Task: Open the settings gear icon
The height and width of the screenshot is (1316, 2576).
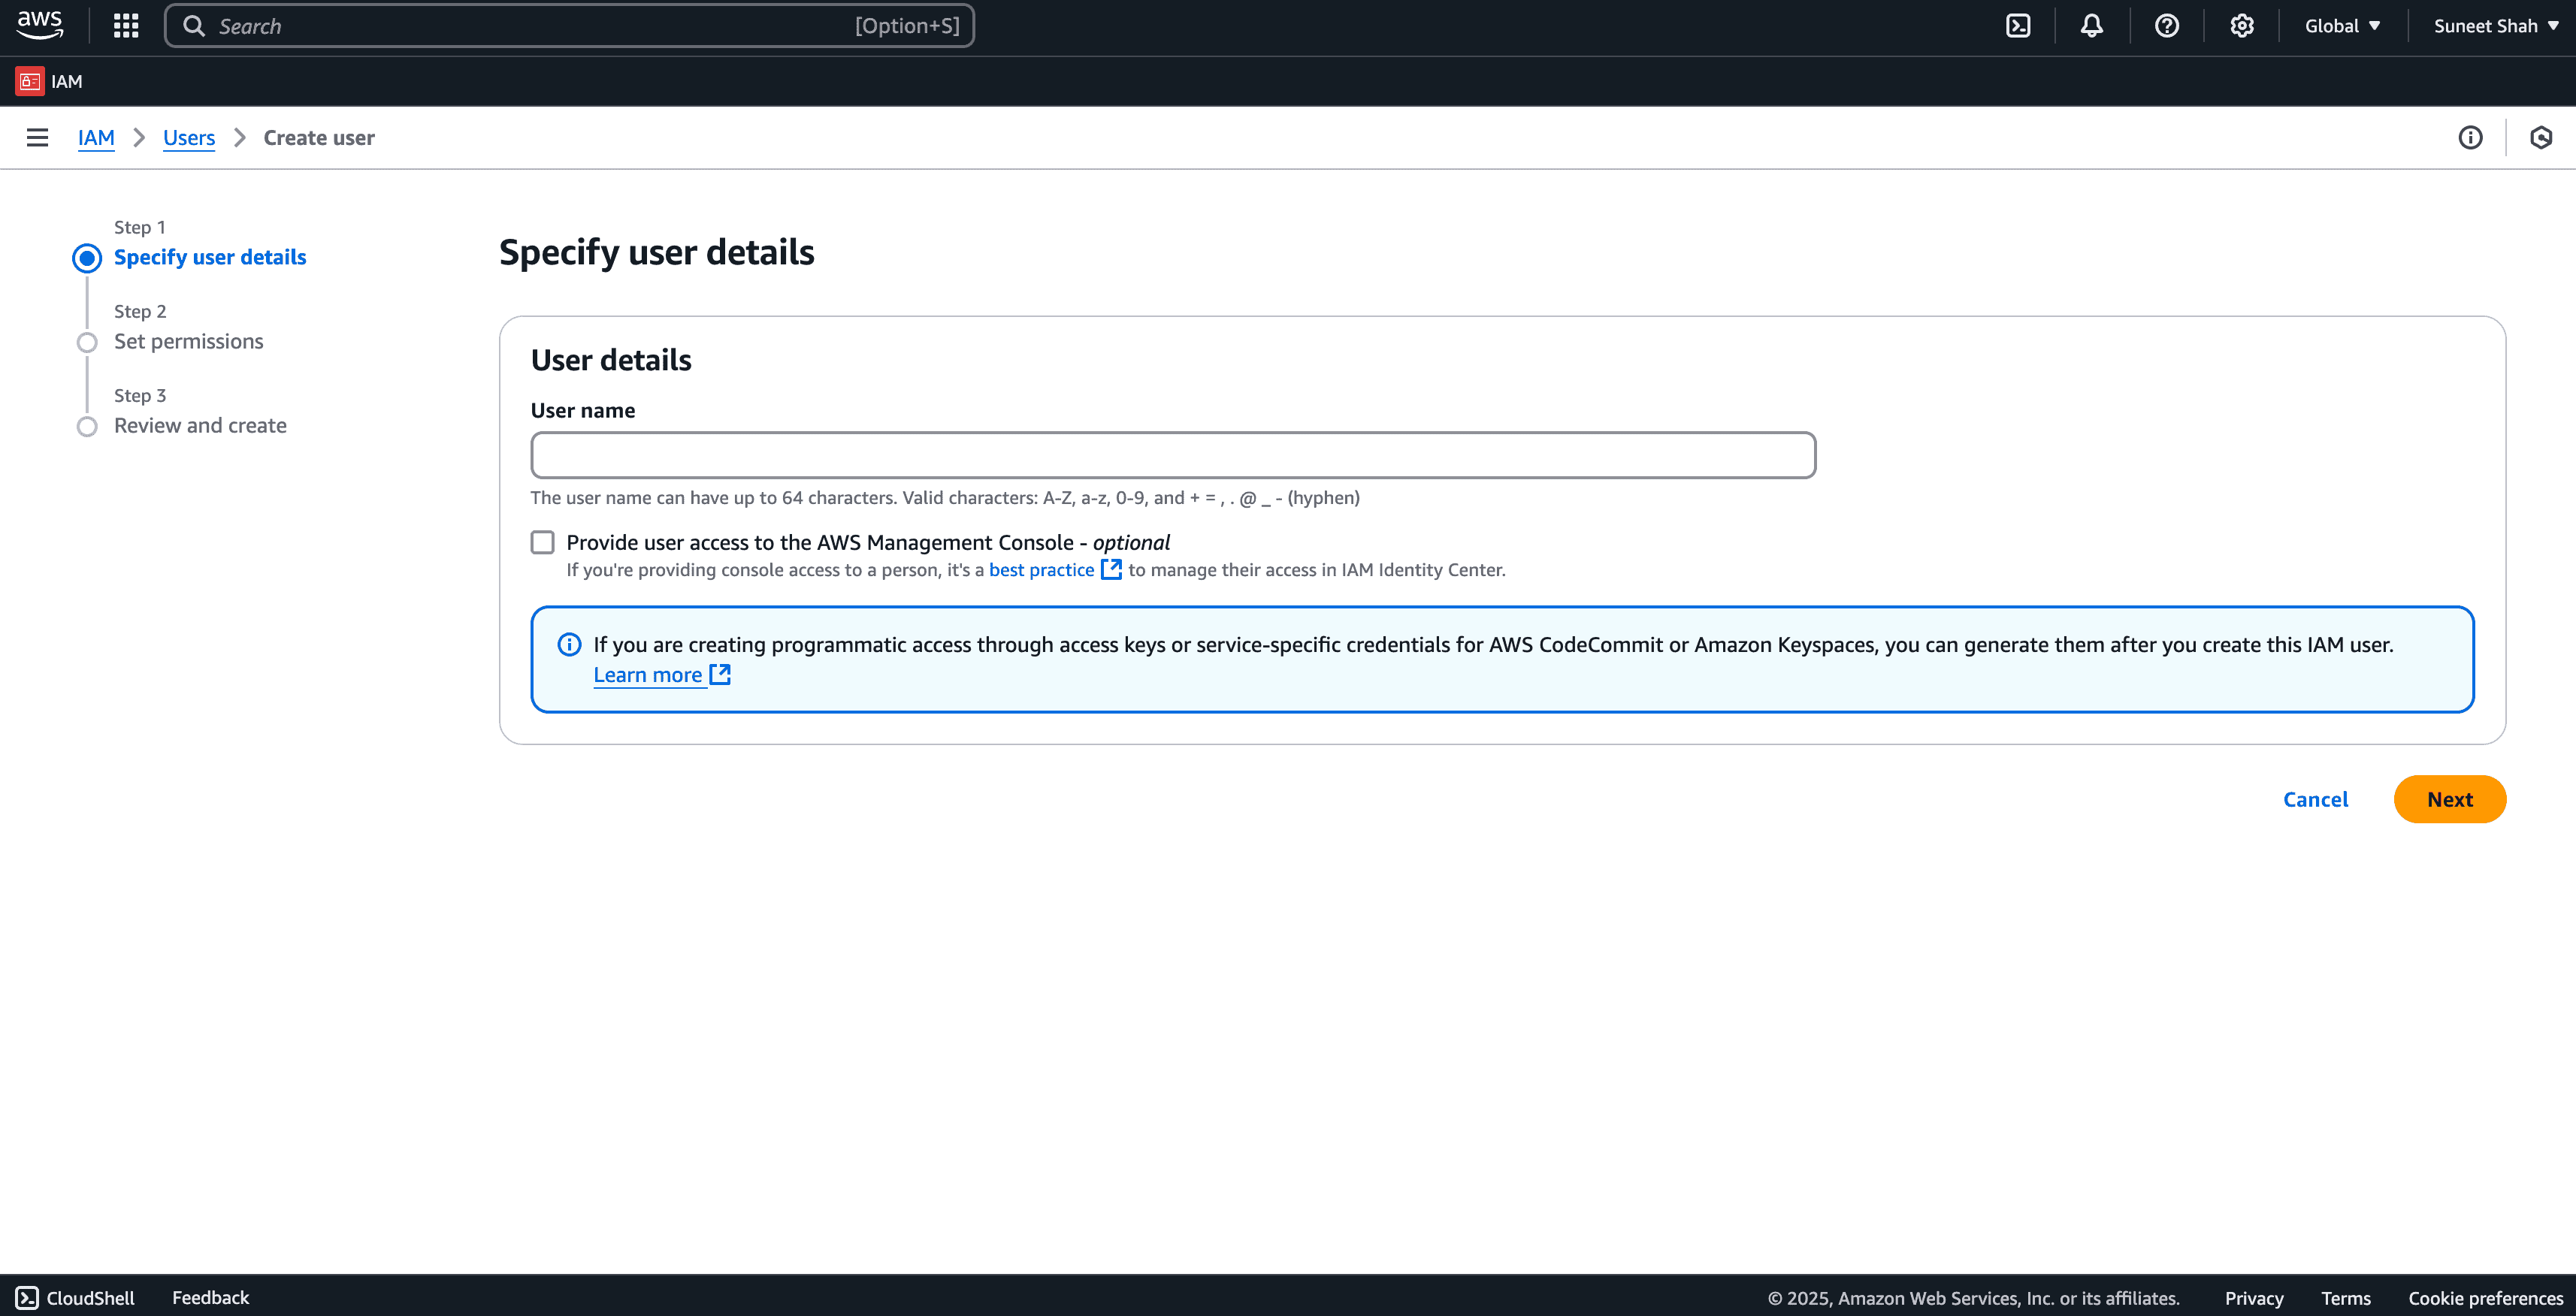Action: point(2242,26)
